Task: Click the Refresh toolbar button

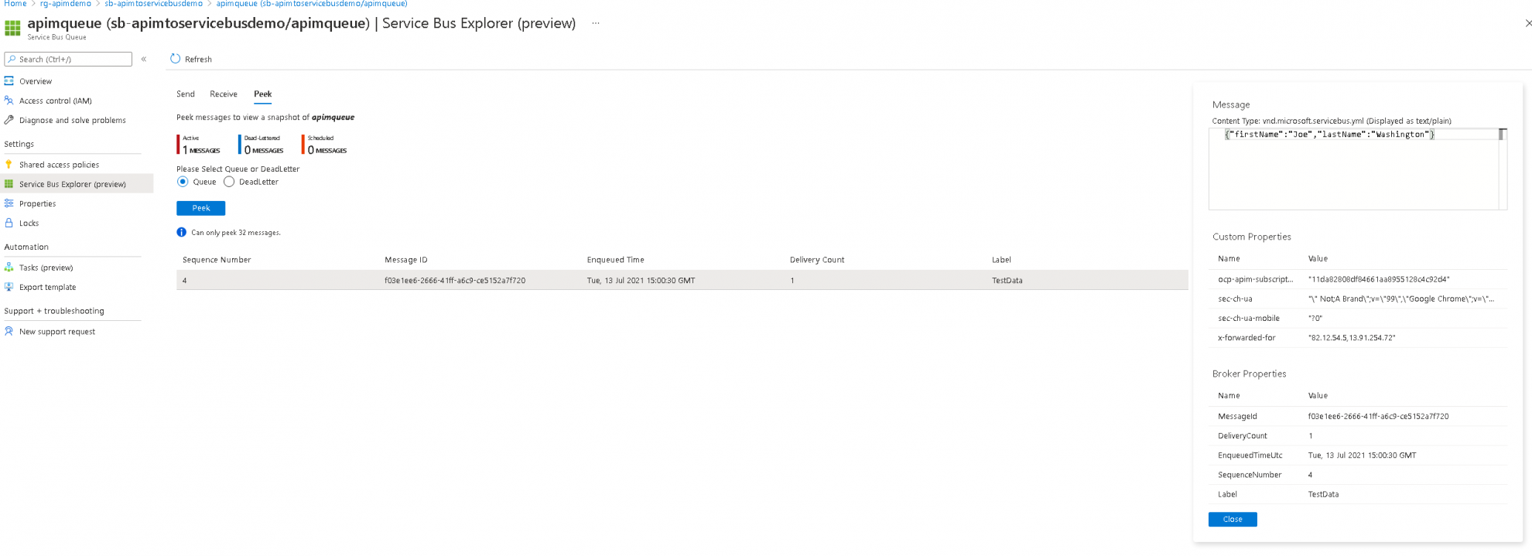Action: coord(191,60)
